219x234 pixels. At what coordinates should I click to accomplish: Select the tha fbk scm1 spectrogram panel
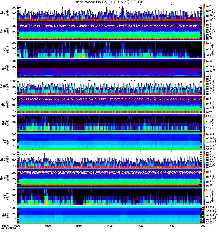point(110,68)
